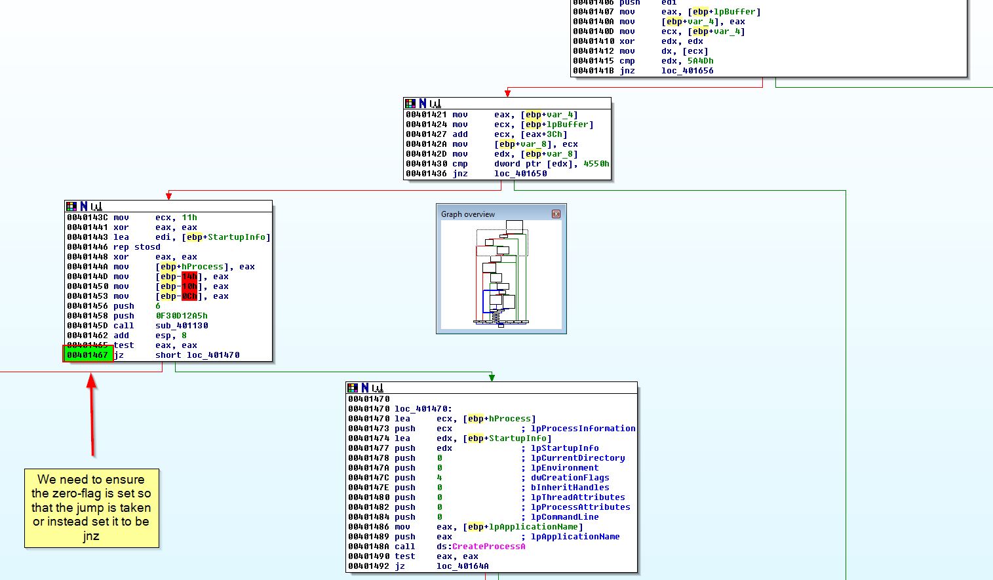Open the sub_401130 call target
This screenshot has width=993, height=580.
182,326
